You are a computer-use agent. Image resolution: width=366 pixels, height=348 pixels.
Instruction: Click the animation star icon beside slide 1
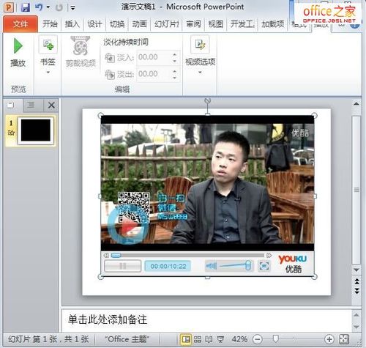11,133
